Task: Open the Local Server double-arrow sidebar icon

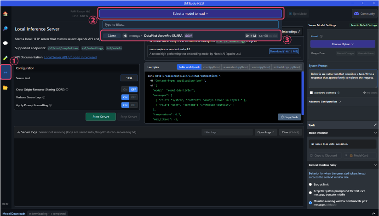Action: tap(6, 73)
